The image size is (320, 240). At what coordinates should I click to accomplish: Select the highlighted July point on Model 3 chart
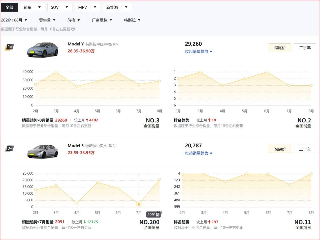139,204
